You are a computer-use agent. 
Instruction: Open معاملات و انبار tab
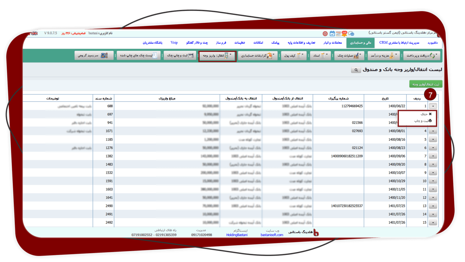click(x=332, y=43)
